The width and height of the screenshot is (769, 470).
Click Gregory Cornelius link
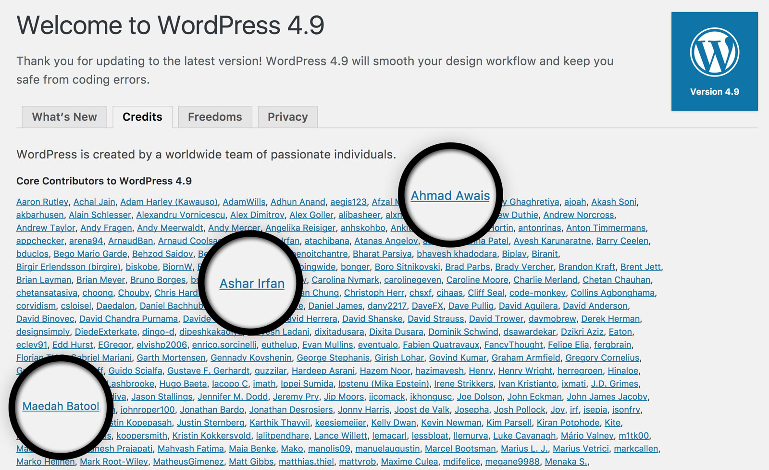[602, 358]
